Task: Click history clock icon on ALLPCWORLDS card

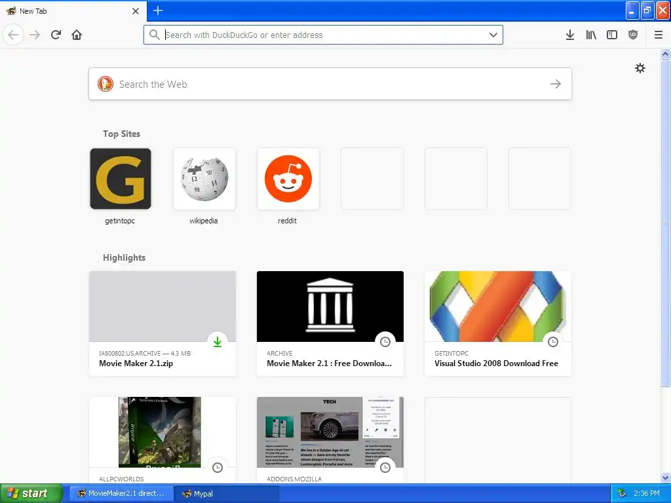Action: (x=218, y=468)
